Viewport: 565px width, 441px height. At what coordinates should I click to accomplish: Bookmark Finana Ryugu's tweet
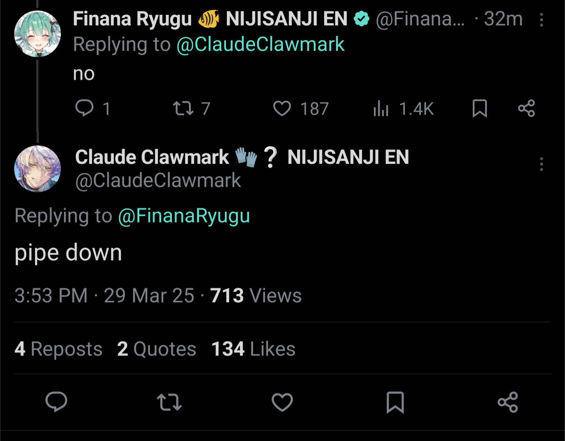click(x=479, y=108)
